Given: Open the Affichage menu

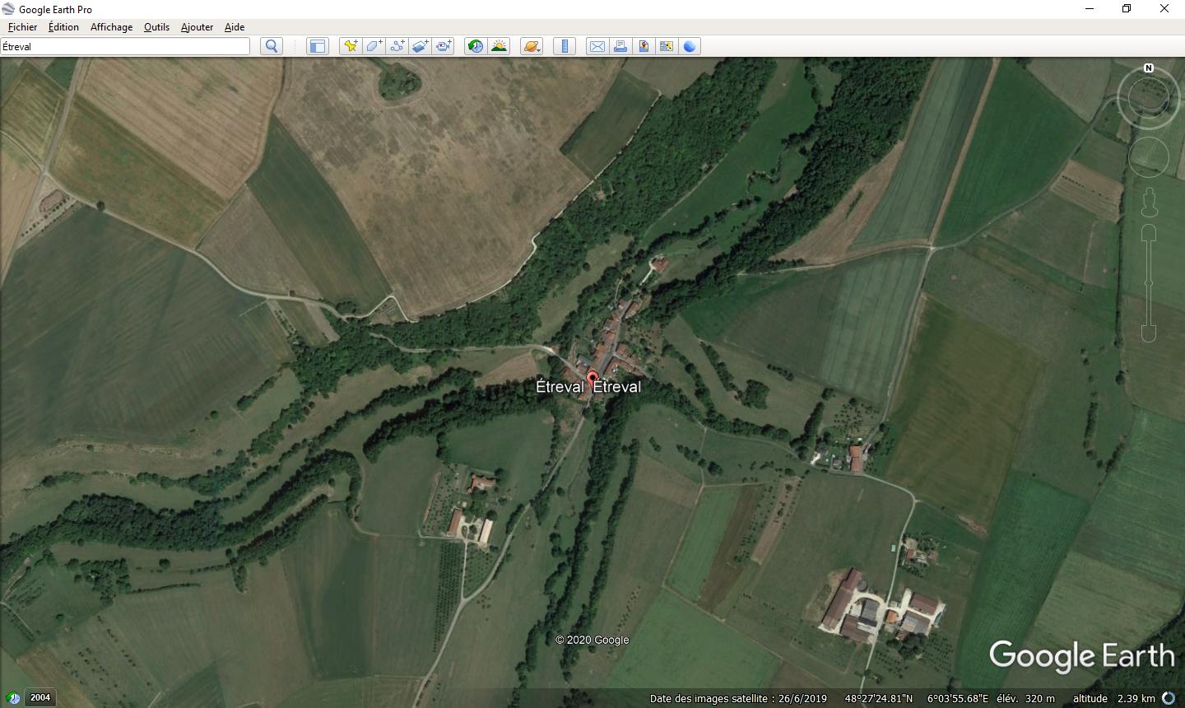Looking at the screenshot, I should (111, 27).
